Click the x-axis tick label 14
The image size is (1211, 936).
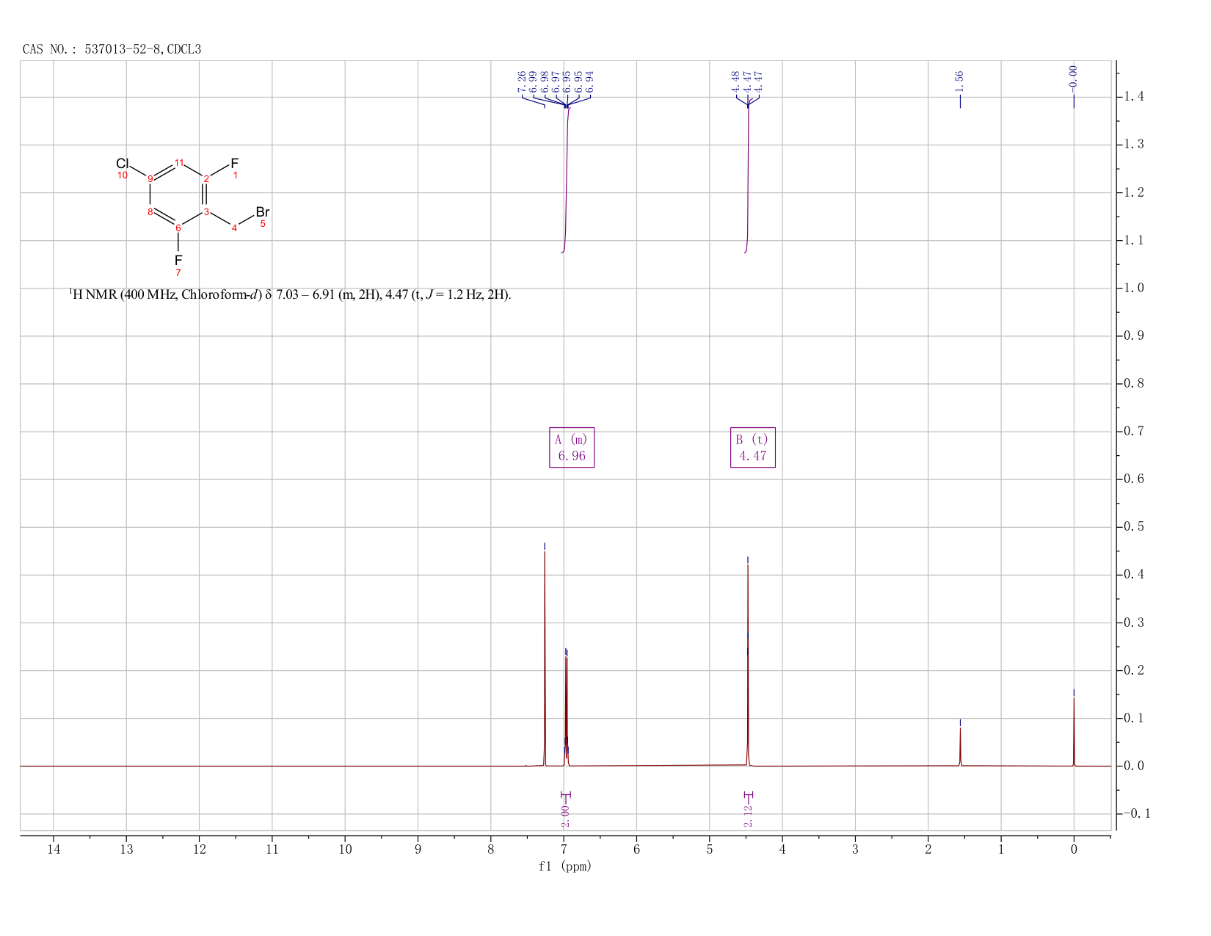(54, 849)
